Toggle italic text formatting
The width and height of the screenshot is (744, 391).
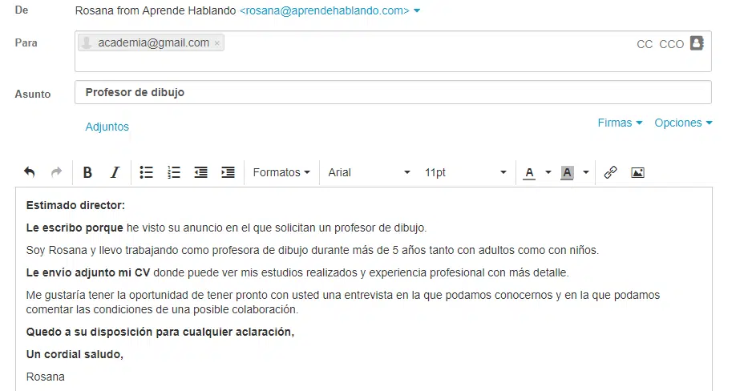click(115, 172)
